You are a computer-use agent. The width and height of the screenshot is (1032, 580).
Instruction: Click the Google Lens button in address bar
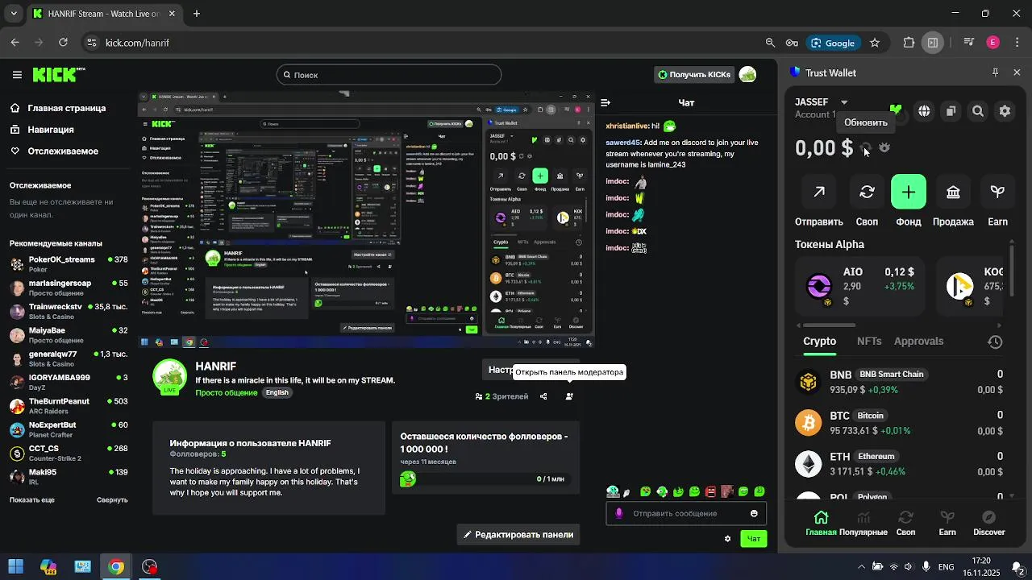click(x=834, y=43)
